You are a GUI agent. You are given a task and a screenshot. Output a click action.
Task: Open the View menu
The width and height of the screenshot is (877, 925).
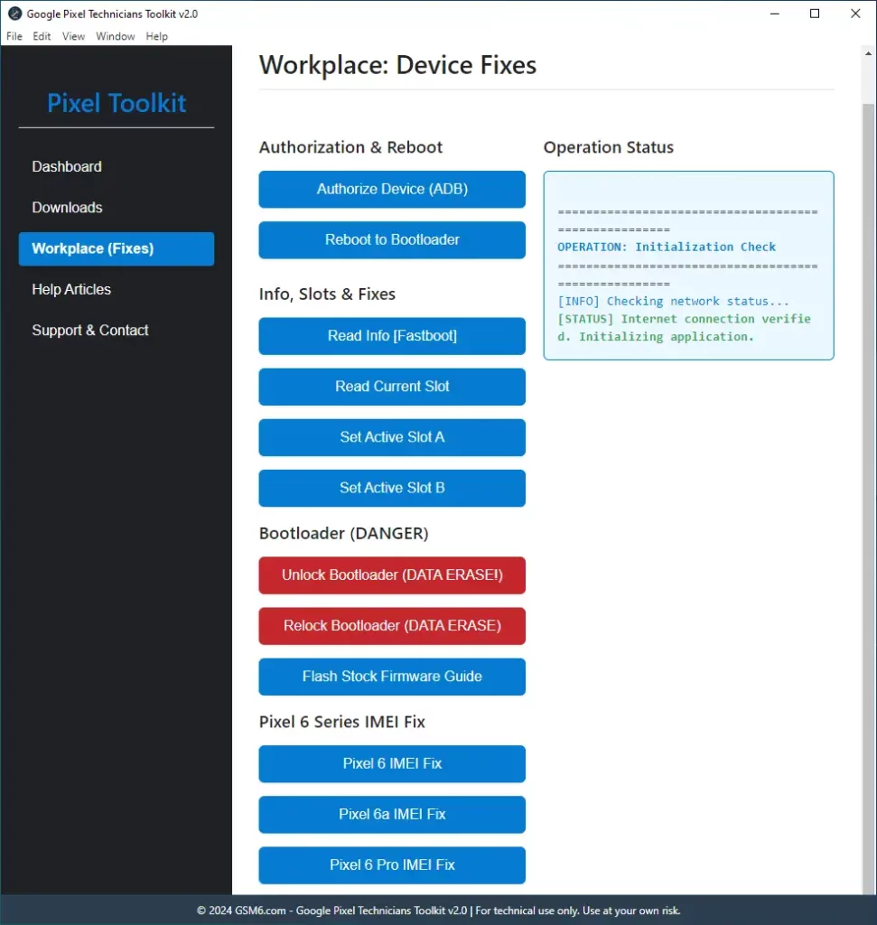(73, 36)
